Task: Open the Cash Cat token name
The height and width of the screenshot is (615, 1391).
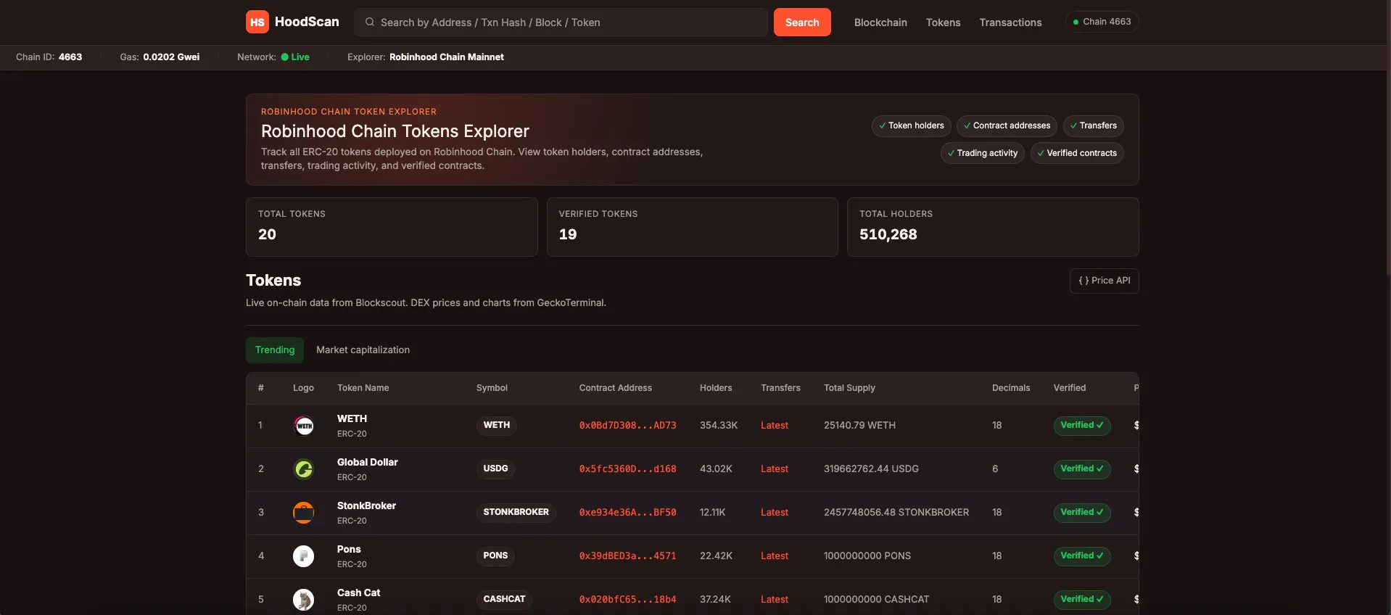Action: 358,593
